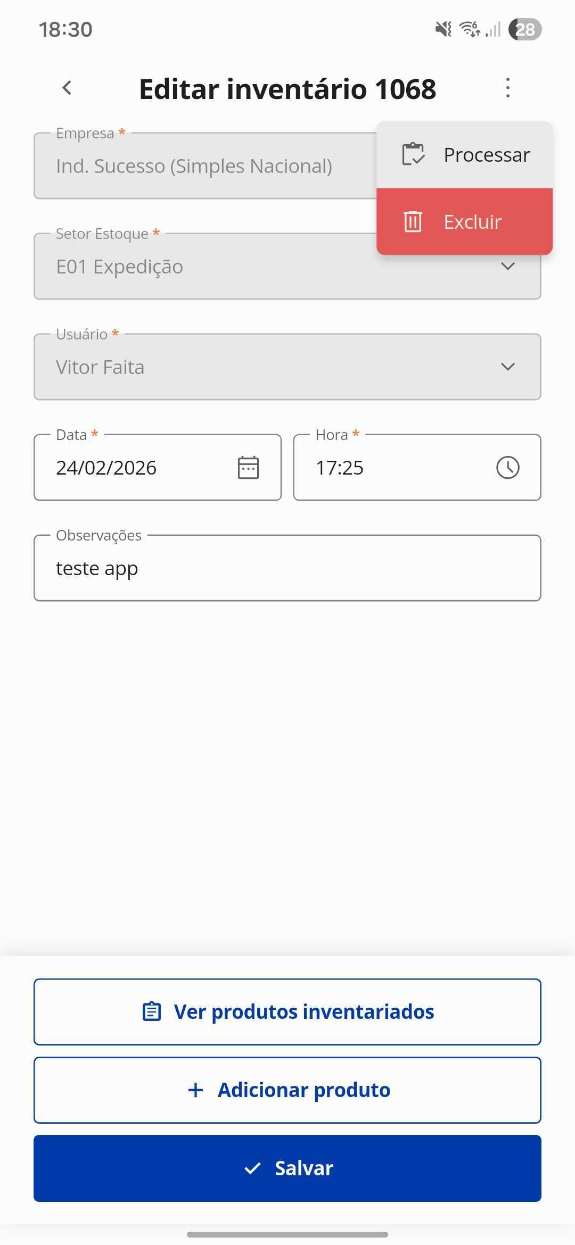Tap the bottom navigation gesture bar
Image resolution: width=575 pixels, height=1245 pixels.
click(287, 1234)
